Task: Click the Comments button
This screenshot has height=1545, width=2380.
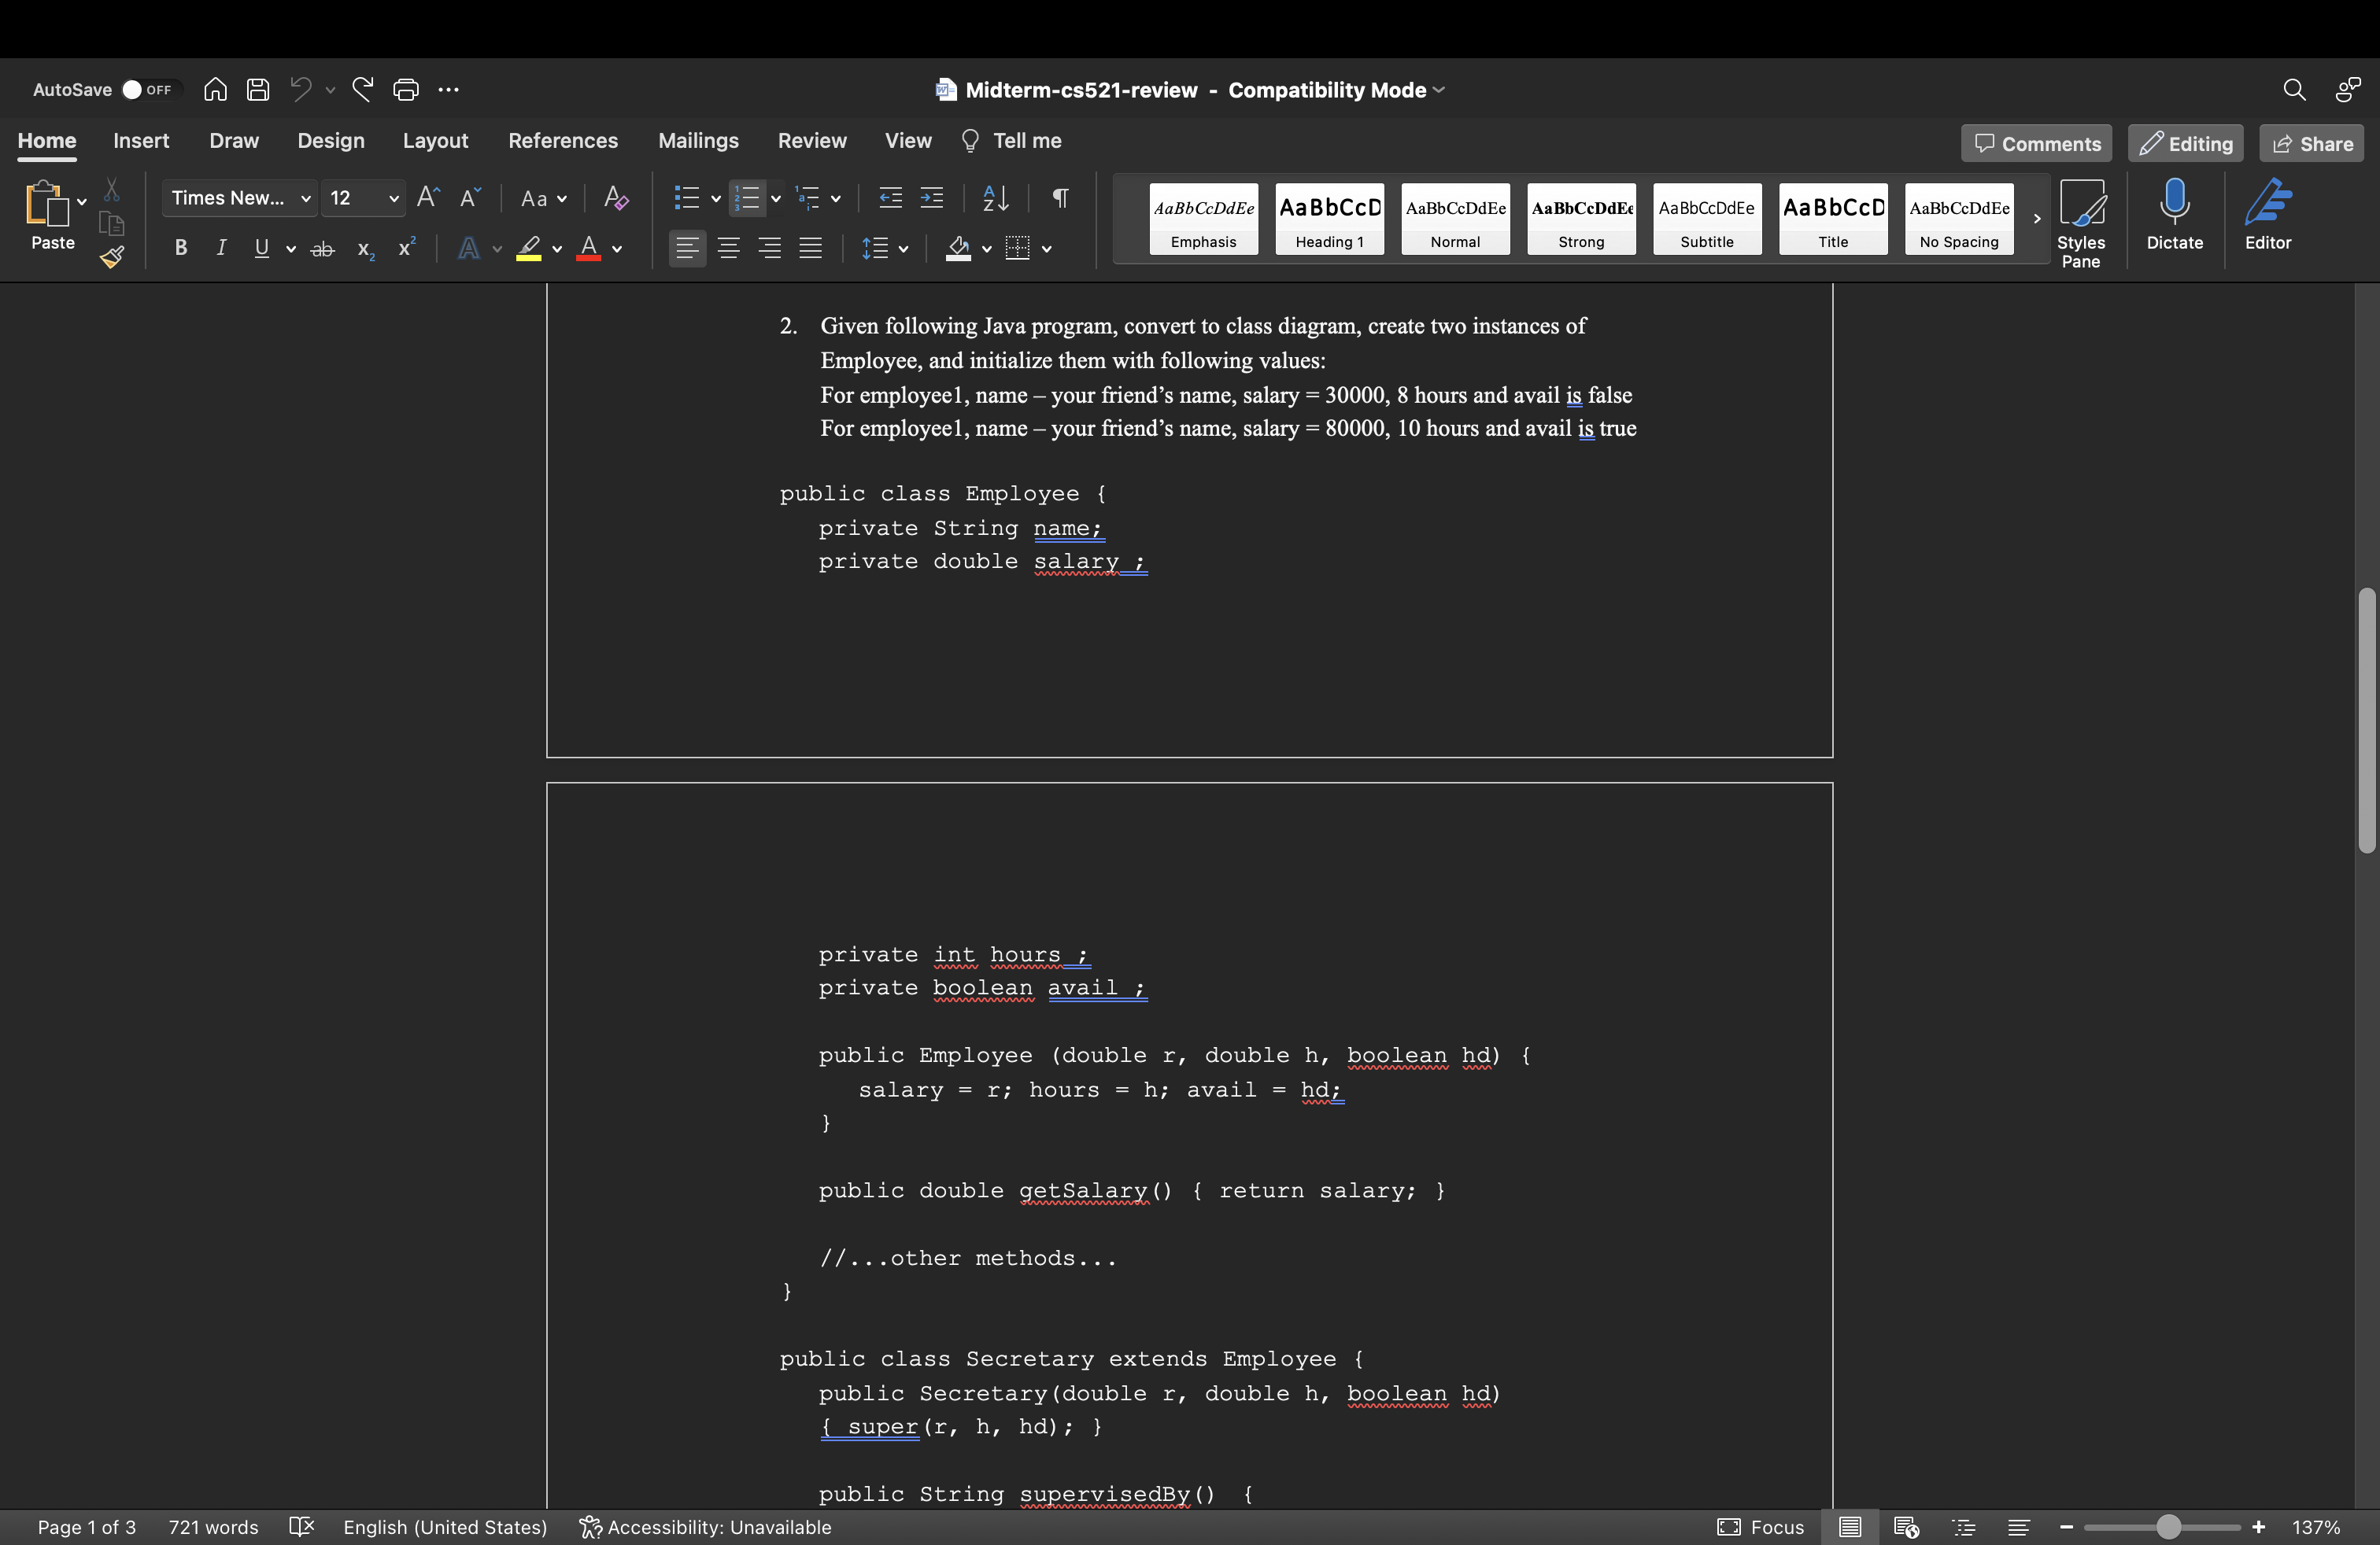Action: coord(2036,144)
